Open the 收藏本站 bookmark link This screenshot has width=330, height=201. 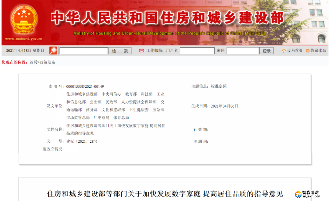tap(318, 51)
